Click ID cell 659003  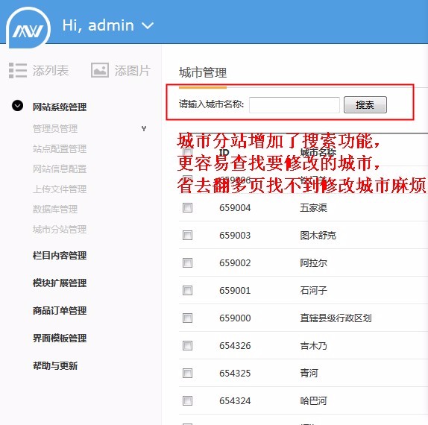click(x=235, y=236)
